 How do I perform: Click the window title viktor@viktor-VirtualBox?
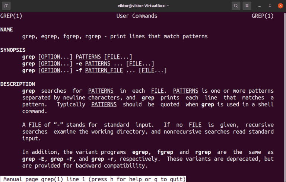143,6
